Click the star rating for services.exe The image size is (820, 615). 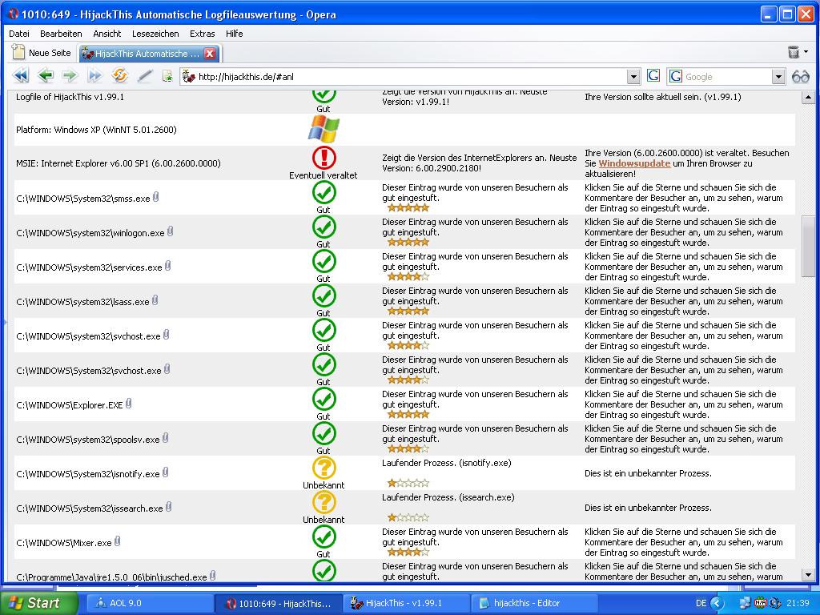[408, 276]
